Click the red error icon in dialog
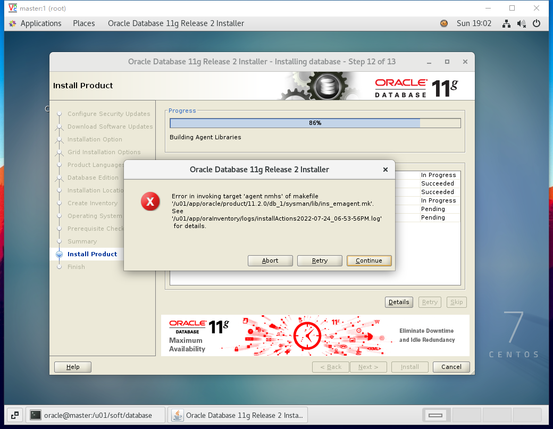Viewport: 553px width, 429px height. pos(150,201)
